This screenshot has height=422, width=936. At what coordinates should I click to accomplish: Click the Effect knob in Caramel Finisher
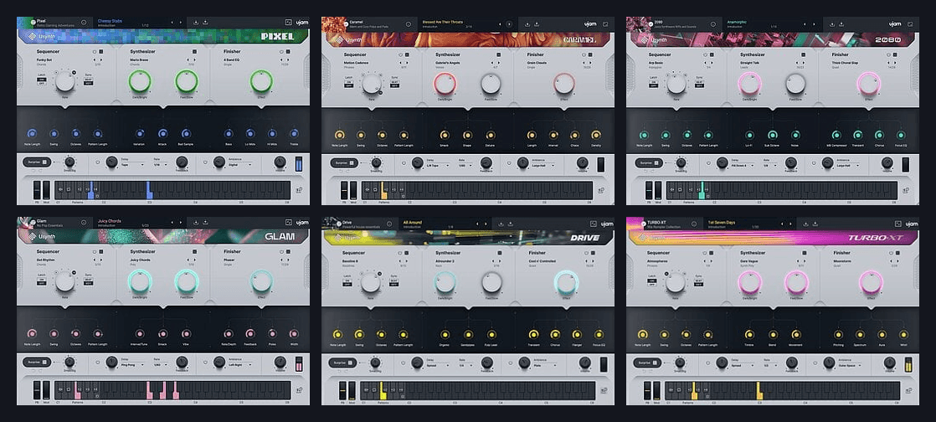pyautogui.click(x=564, y=84)
